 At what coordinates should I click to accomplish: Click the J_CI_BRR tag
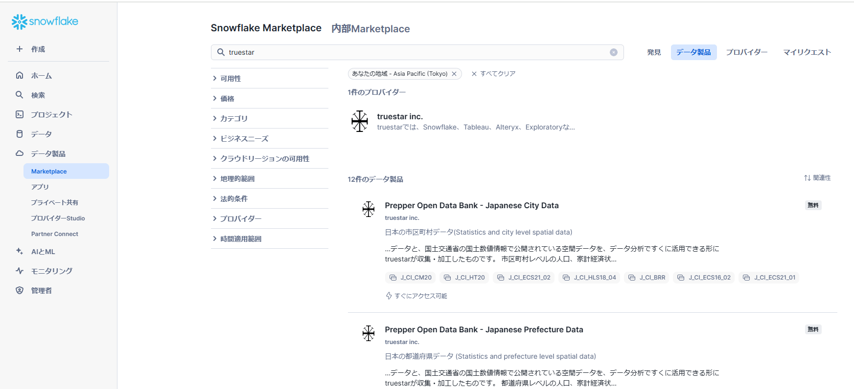pyautogui.click(x=646, y=278)
